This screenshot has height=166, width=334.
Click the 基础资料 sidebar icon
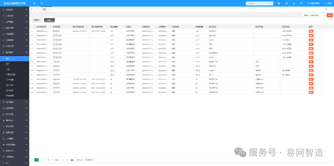click(x=3, y=10)
